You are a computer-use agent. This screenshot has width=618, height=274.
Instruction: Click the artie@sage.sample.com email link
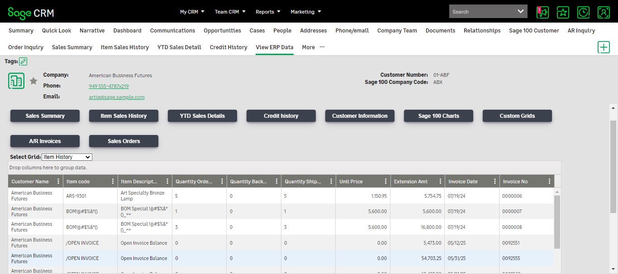(x=117, y=97)
